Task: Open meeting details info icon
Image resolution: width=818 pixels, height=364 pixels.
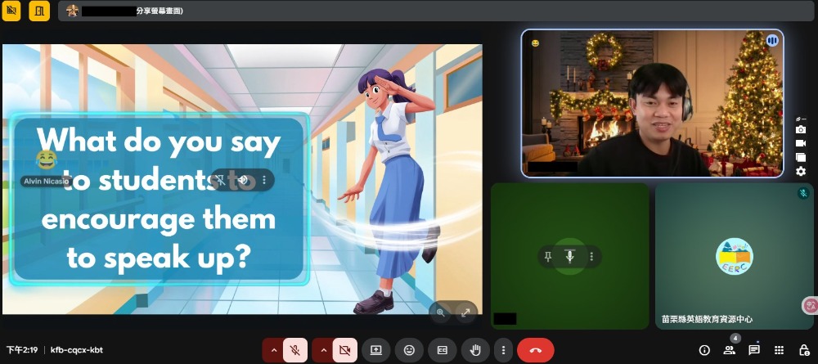Action: [704, 350]
